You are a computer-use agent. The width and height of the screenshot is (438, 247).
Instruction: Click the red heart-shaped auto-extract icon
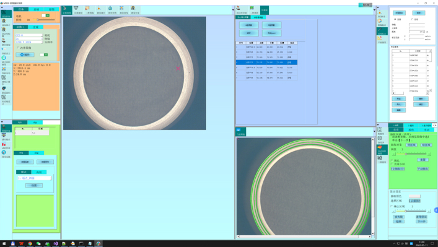point(380,147)
